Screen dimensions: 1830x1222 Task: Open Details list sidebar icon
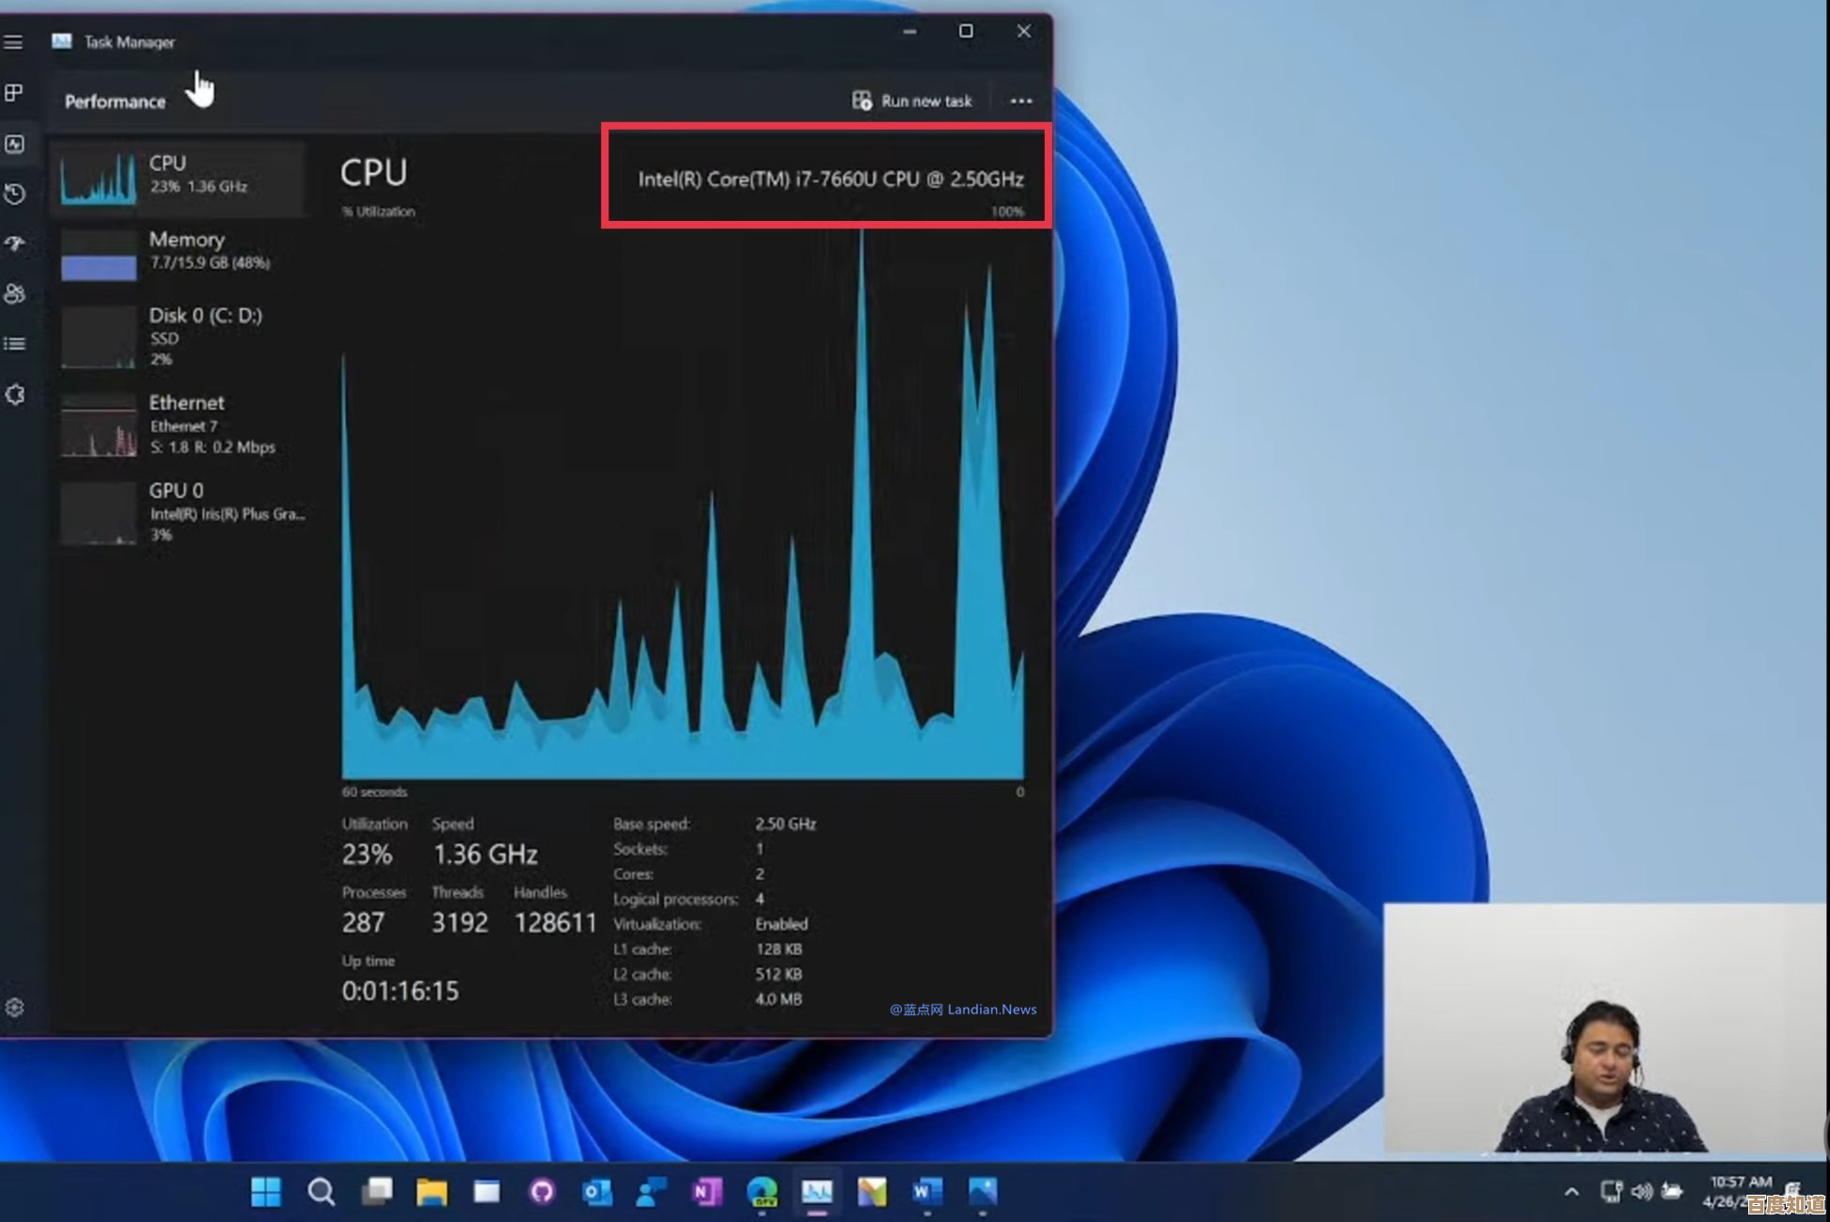click(14, 344)
